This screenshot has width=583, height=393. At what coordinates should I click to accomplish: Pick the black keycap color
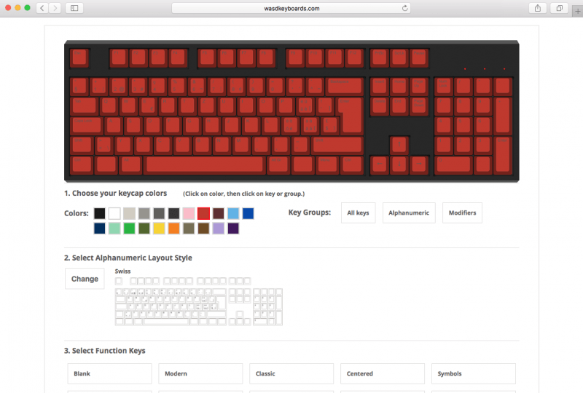[x=99, y=213]
